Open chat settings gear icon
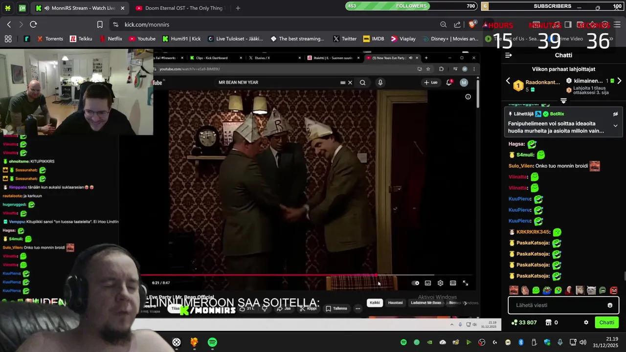 586,322
